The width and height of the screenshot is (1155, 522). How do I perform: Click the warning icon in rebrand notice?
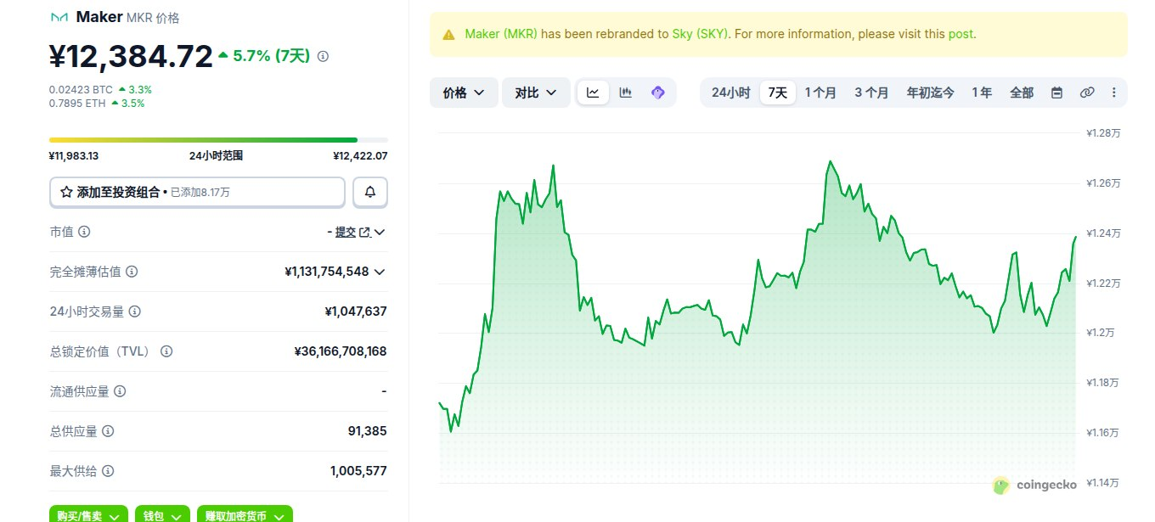tap(448, 35)
